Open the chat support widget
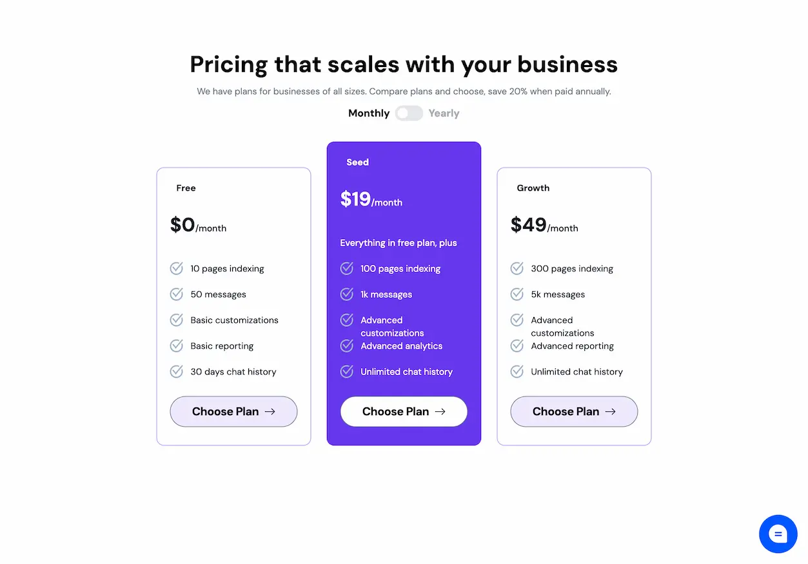This screenshot has height=564, width=808. point(778,534)
